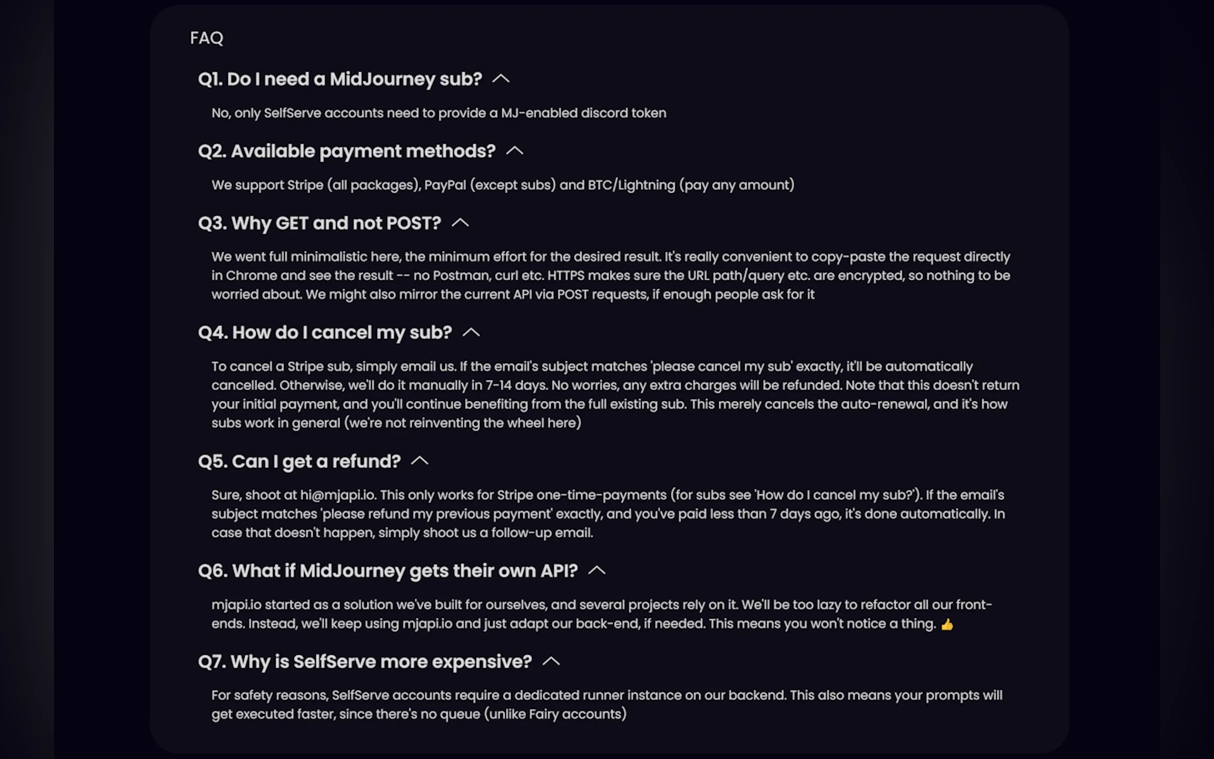
Task: Click the Stripe, PayPal and BTC/Lightning answer text
Action: point(503,185)
